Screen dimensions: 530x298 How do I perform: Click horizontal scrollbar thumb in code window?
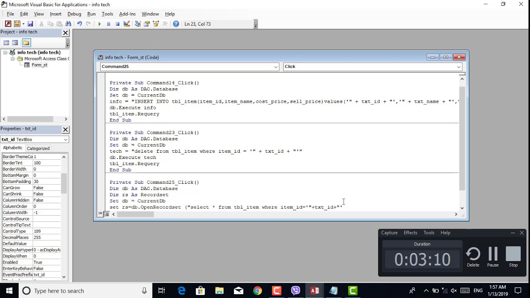click(x=135, y=214)
